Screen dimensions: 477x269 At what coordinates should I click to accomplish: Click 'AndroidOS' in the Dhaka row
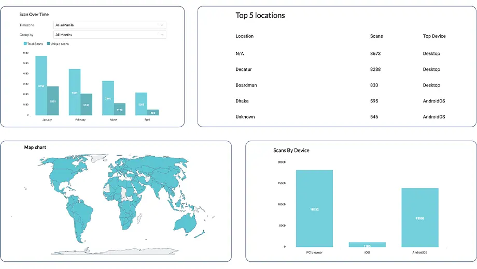tap(434, 101)
